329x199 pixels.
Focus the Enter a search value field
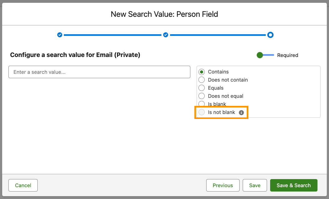point(99,72)
